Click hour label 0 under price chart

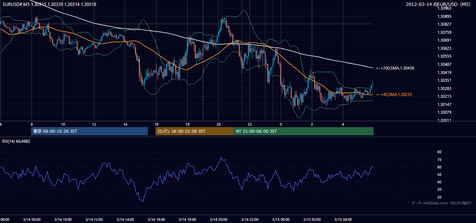281,125
